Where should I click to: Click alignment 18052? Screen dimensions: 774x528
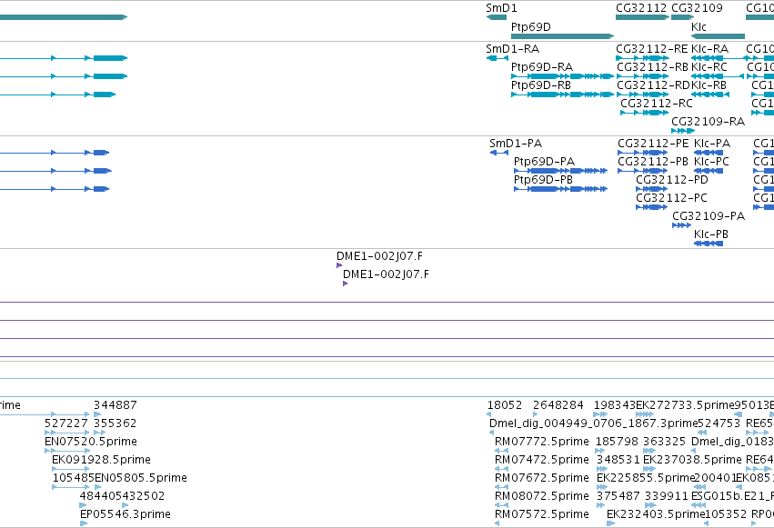[x=489, y=414]
